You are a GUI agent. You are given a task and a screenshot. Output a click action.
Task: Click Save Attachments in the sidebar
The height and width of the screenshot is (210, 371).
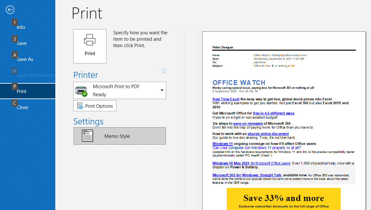click(35, 75)
